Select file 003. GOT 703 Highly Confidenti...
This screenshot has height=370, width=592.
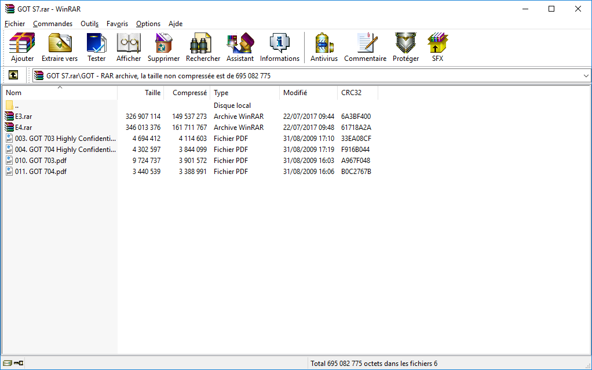coord(65,139)
